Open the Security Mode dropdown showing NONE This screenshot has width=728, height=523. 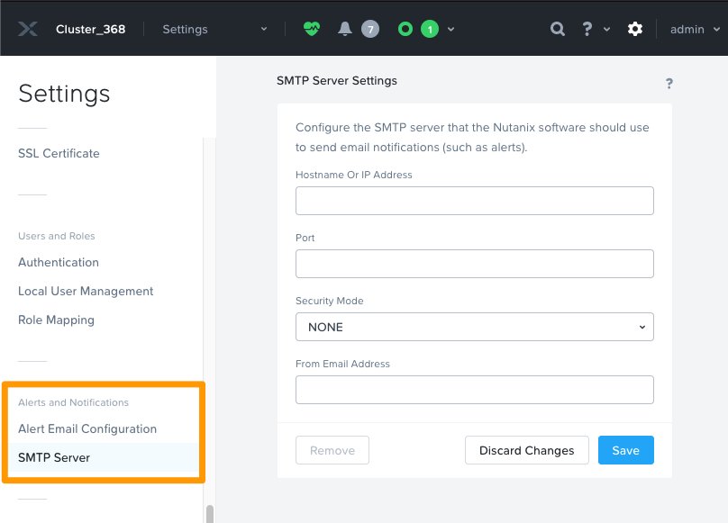[474, 327]
